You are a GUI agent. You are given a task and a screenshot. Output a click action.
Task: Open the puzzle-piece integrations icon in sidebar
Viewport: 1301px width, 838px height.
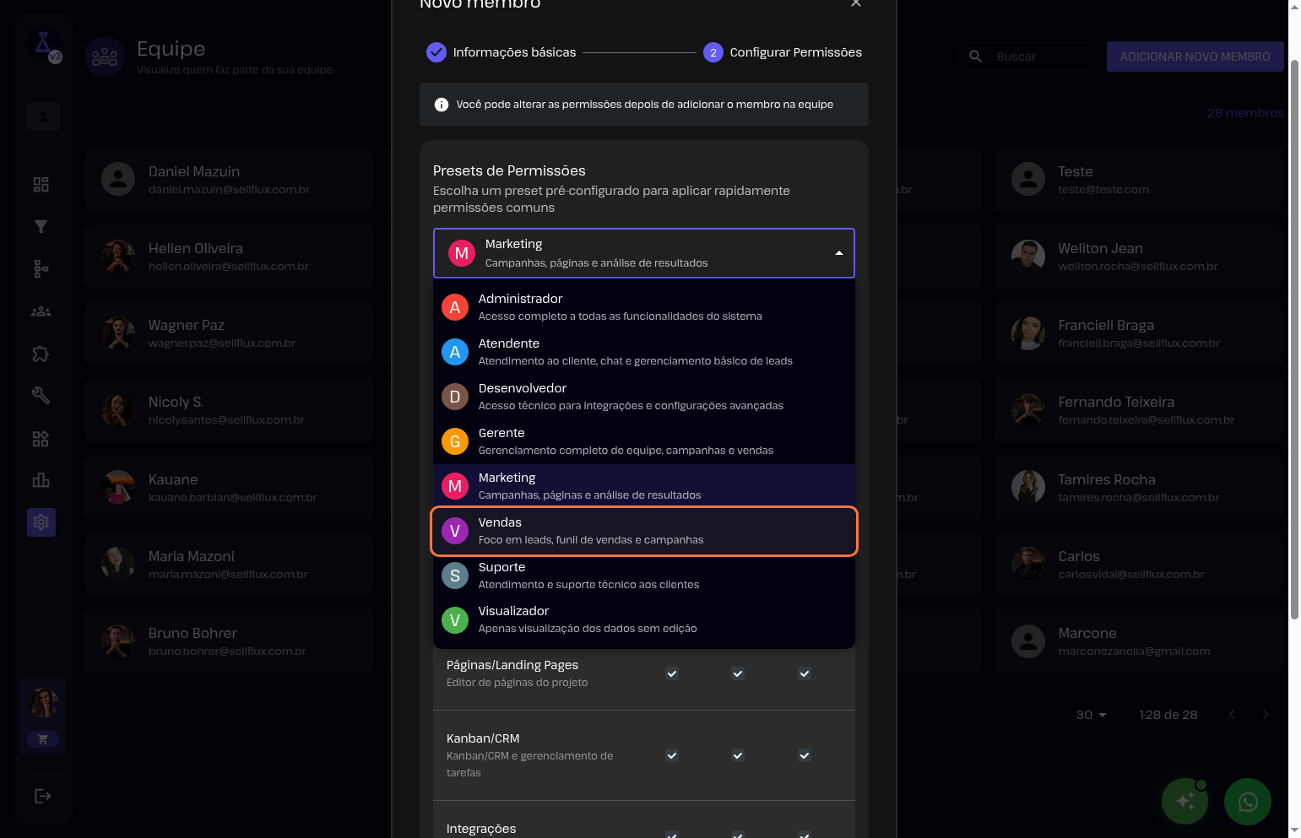point(41,354)
